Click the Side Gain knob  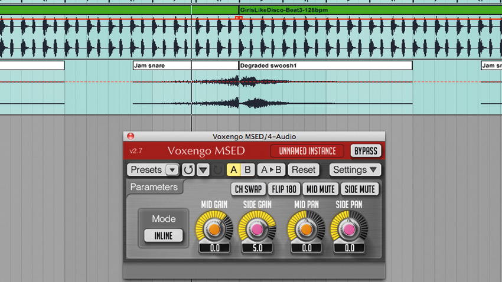257,229
